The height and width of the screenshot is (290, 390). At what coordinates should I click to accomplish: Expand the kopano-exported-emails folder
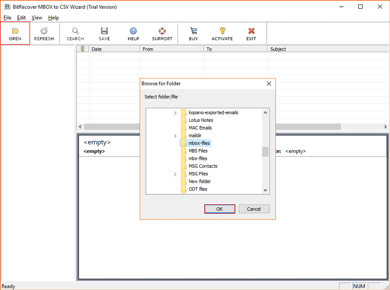tap(175, 113)
